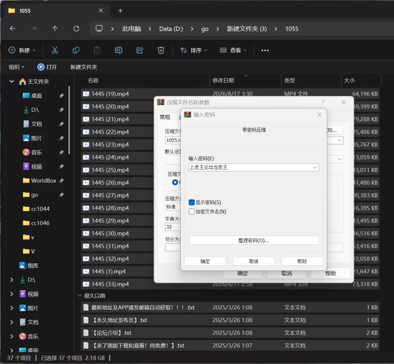Click 字典大小 field showing 32

click(172, 227)
